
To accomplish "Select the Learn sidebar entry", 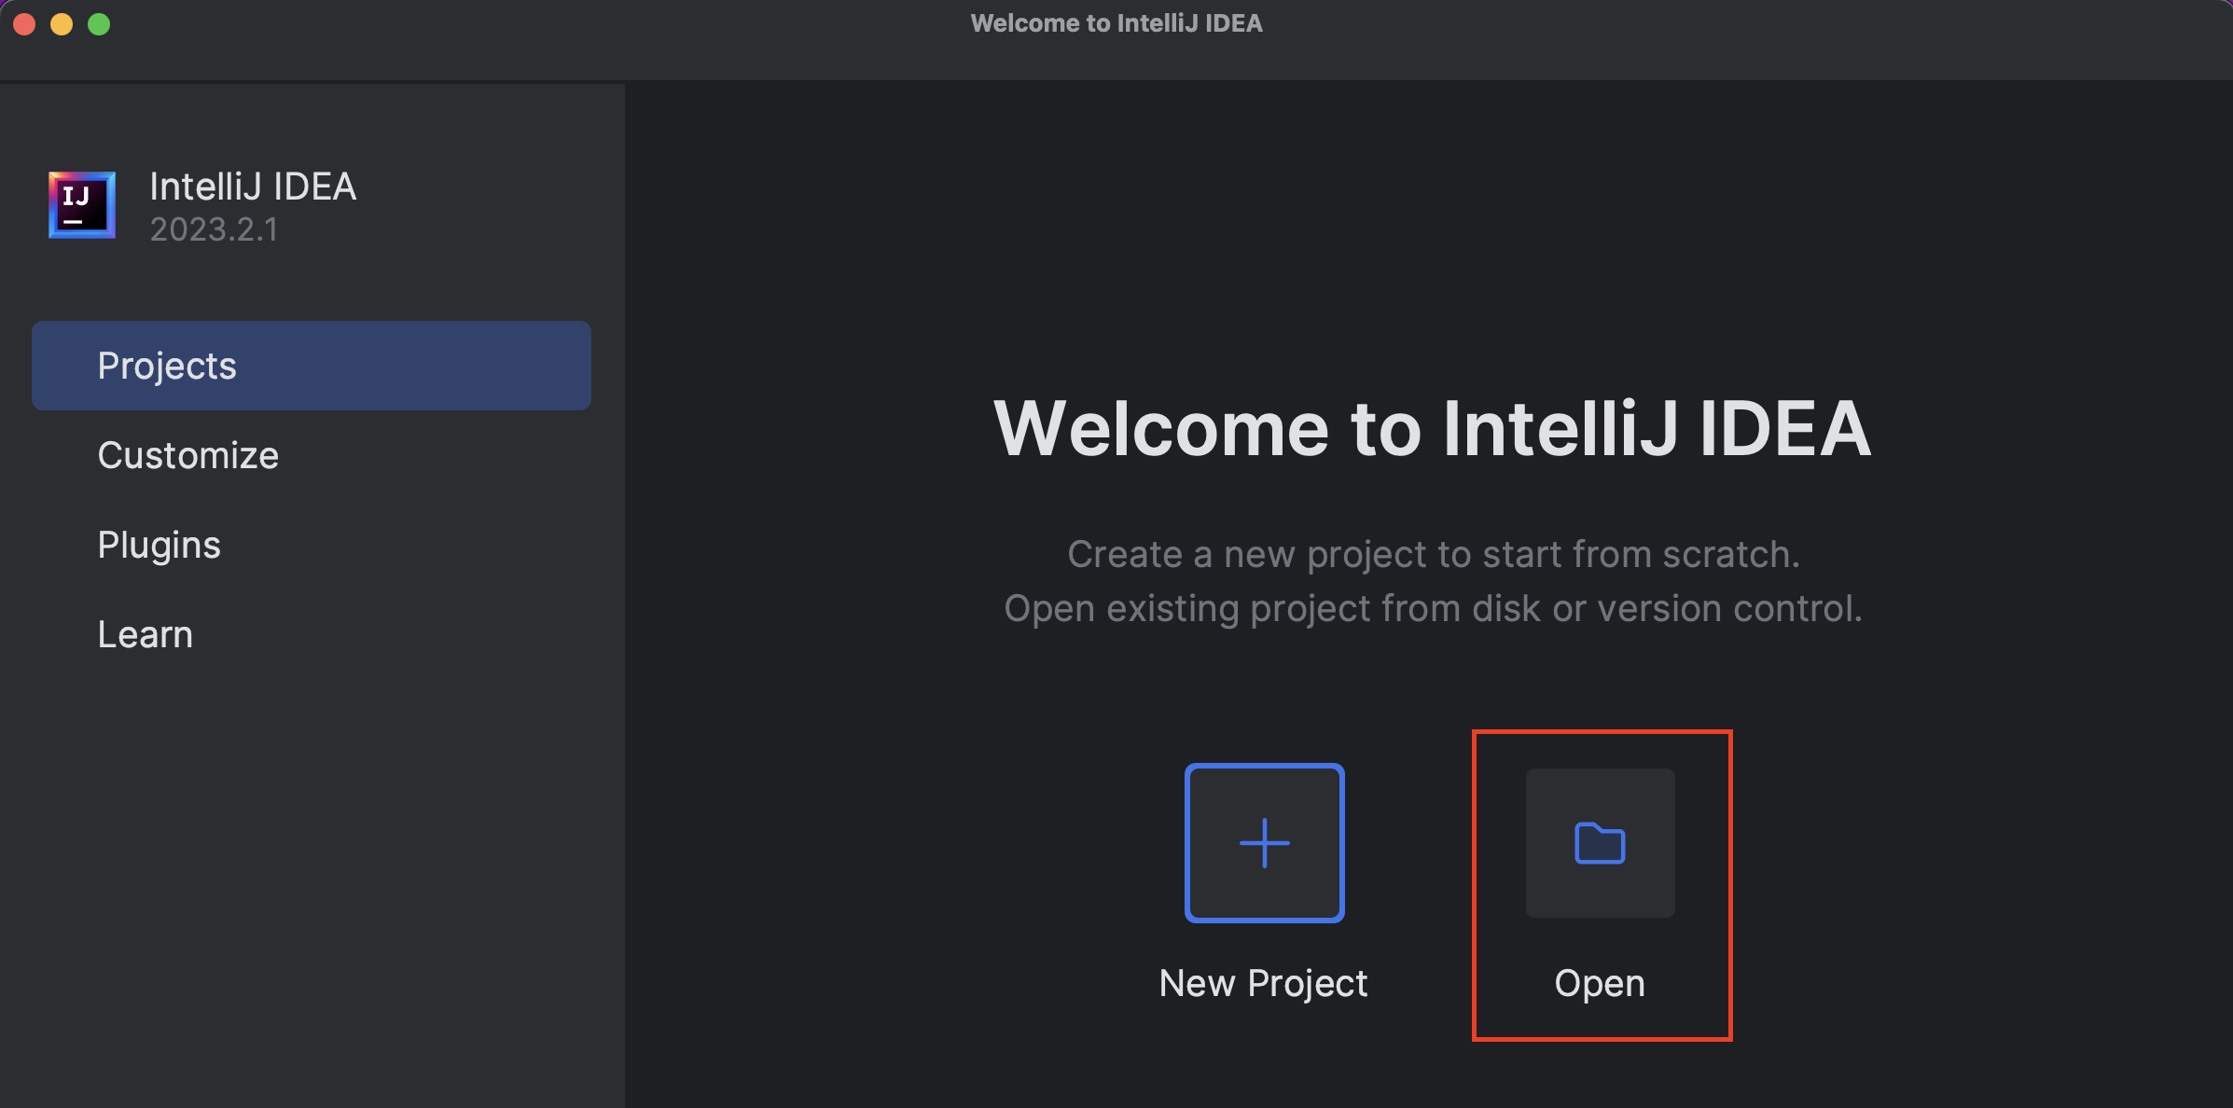I will tap(146, 633).
